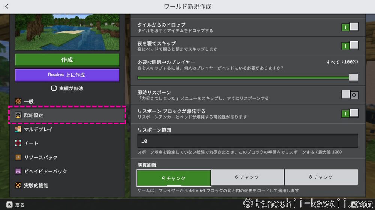Click the リソースパック icon
This screenshot has width=375, height=210.
pyautogui.click(x=18, y=157)
